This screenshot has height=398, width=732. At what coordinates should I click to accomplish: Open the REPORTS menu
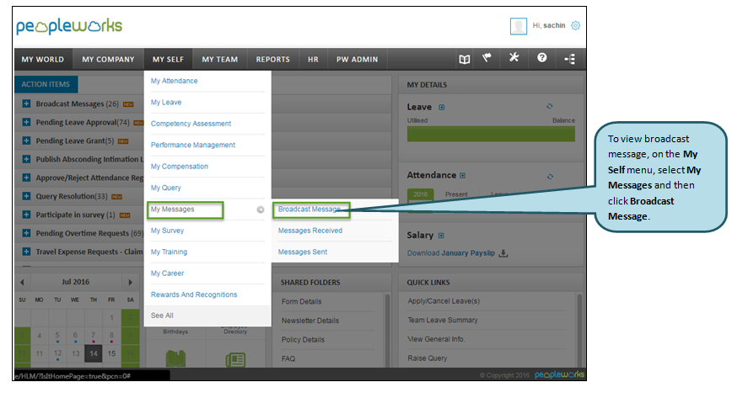coord(272,59)
